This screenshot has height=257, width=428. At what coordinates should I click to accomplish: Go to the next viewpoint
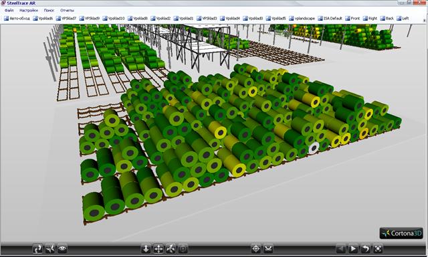point(353,249)
